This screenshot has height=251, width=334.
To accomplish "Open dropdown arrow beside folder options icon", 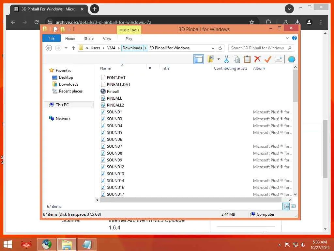I will tap(219, 59).
